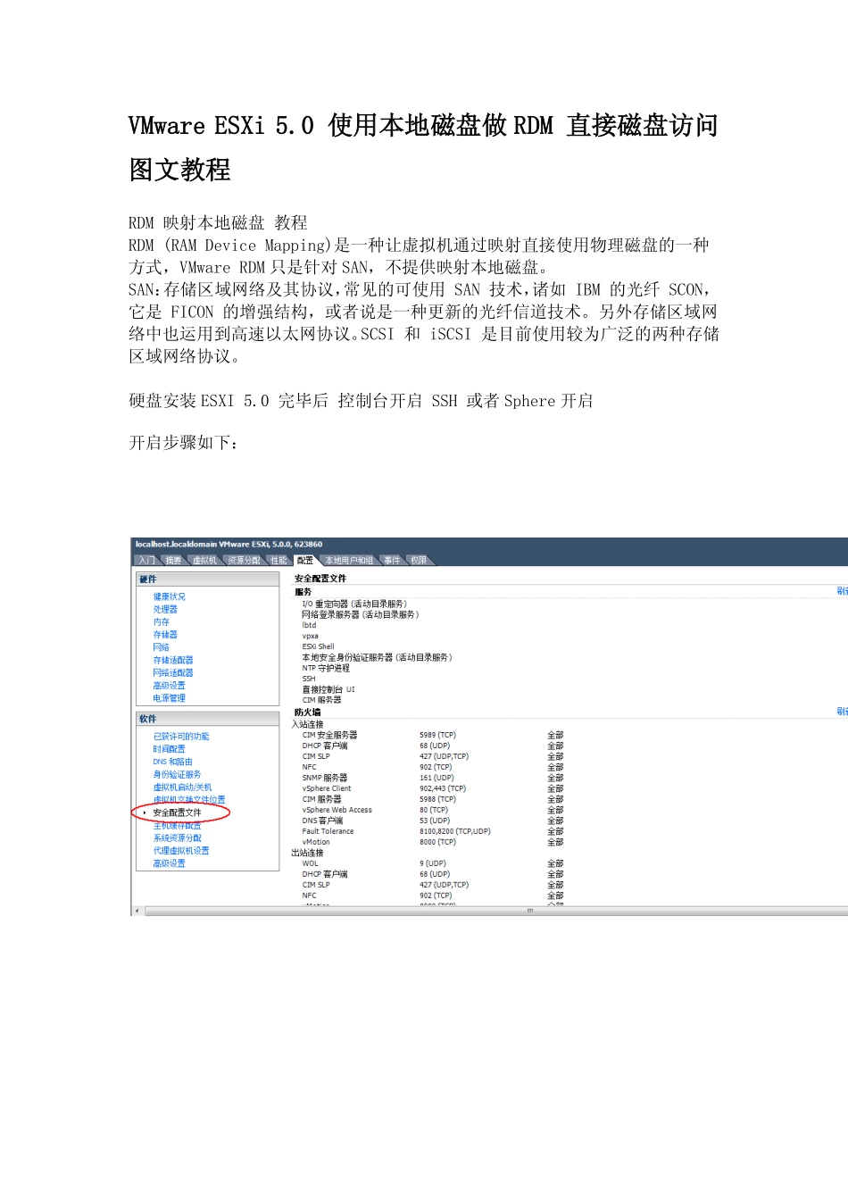This screenshot has height=1200, width=848.
Task: Open 健康状况 under hardware
Action: point(170,596)
